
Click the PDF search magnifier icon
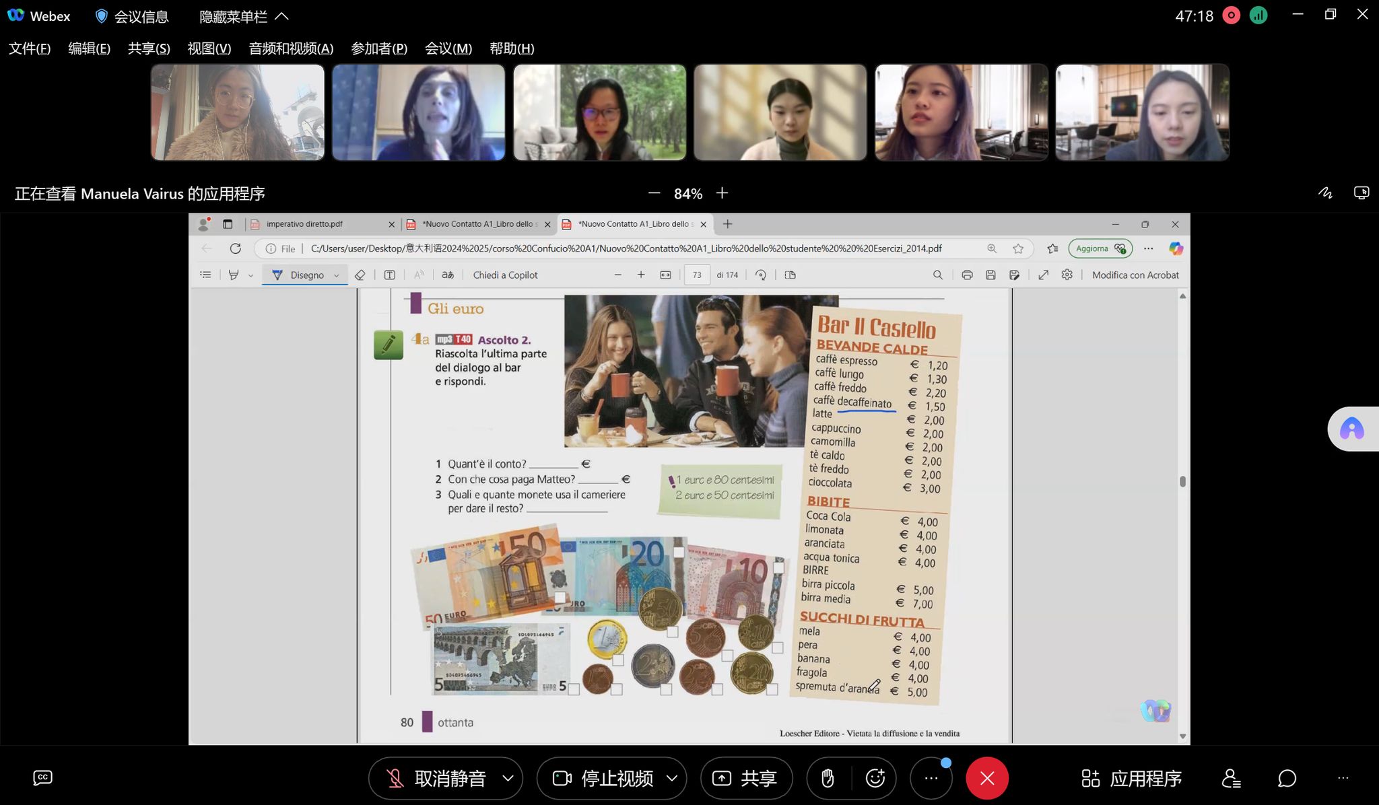pos(937,275)
